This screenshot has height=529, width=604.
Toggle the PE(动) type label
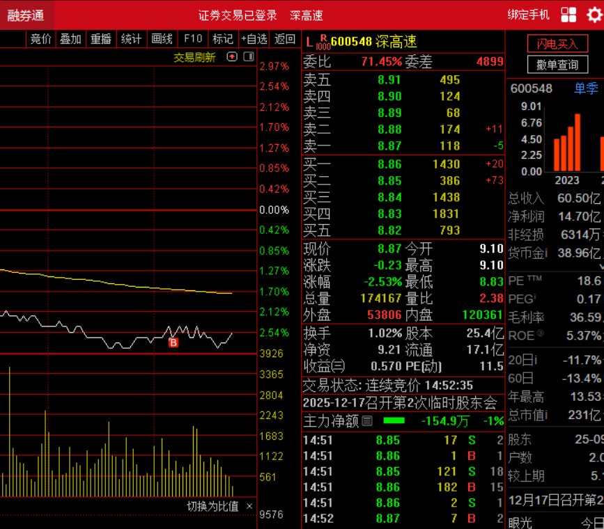click(424, 365)
